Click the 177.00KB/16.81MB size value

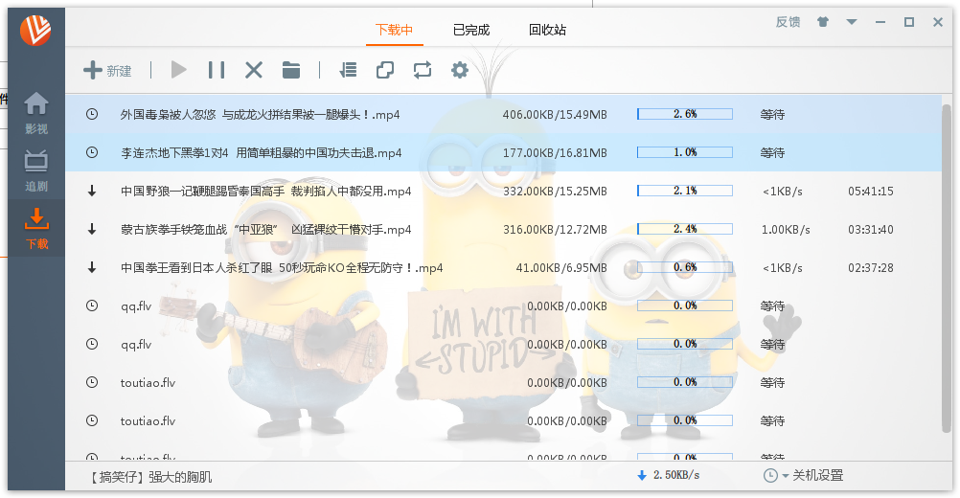(x=555, y=153)
